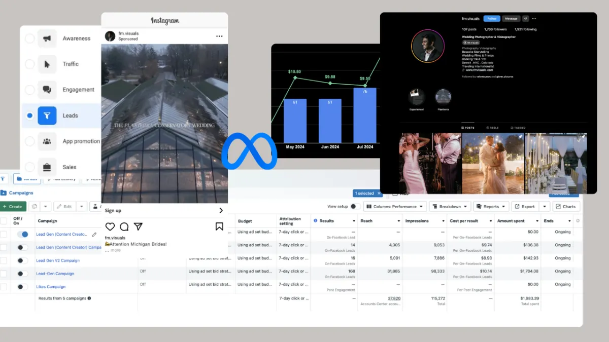This screenshot has height=342, width=609.
Task: Click the Export button
Action: tap(525, 207)
